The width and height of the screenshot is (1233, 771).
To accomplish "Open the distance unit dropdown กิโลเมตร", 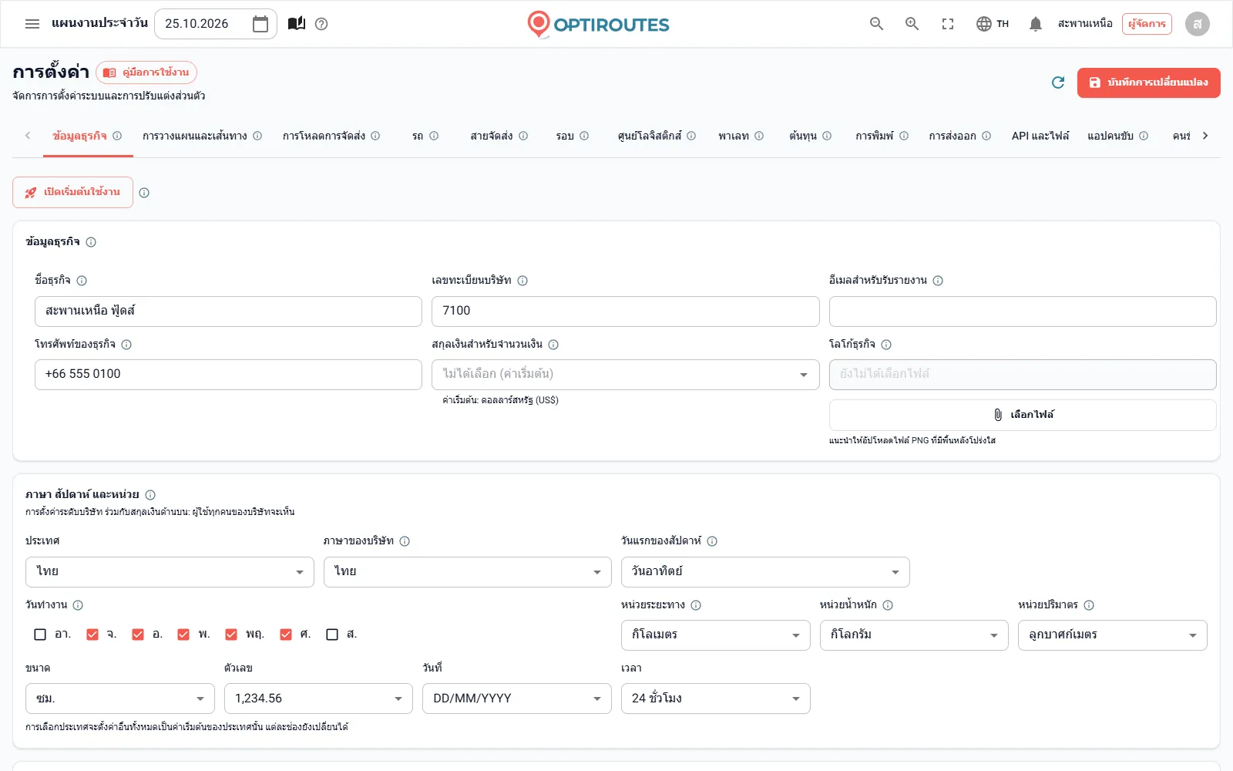I will [x=716, y=635].
